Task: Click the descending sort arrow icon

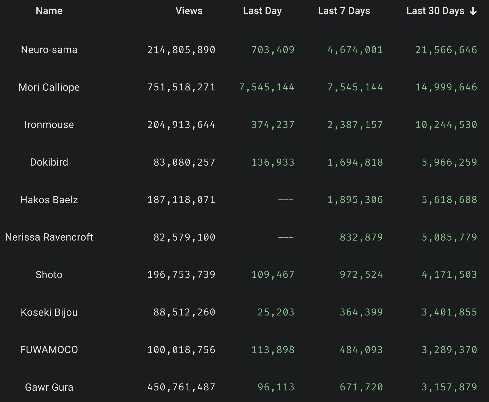Action: pos(473,11)
